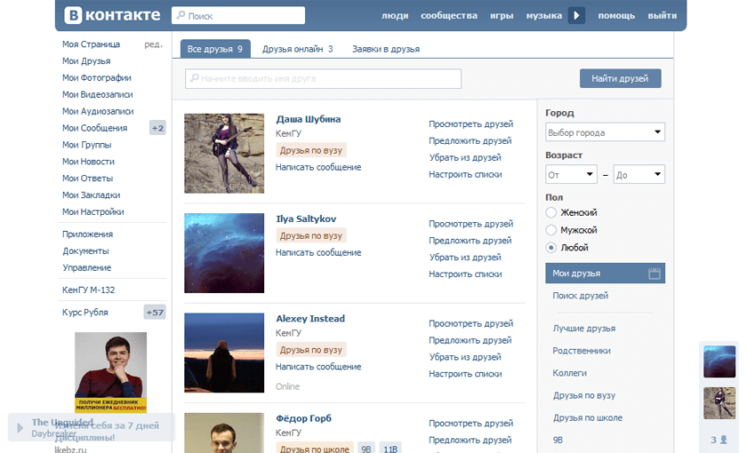
Task: Click the friends-online counter with person icon
Action: pos(719,440)
